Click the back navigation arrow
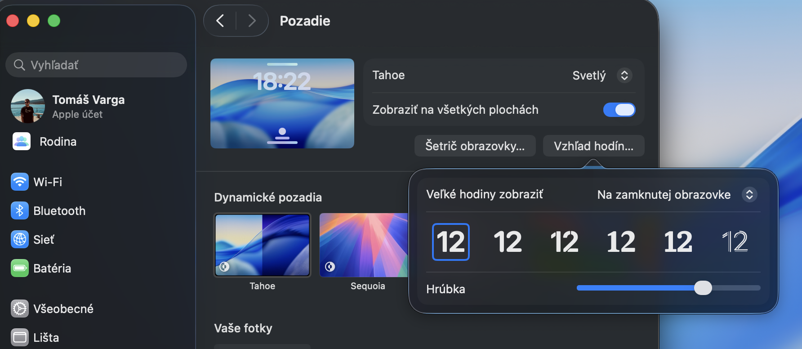The height and width of the screenshot is (349, 802). point(220,21)
